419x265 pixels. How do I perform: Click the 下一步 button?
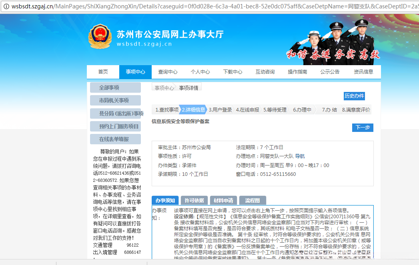363,128
